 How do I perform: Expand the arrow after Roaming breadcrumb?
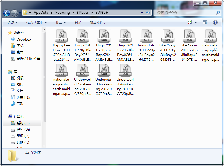73,13
